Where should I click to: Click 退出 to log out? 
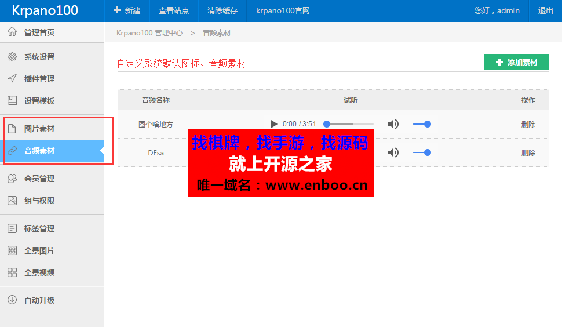click(546, 11)
